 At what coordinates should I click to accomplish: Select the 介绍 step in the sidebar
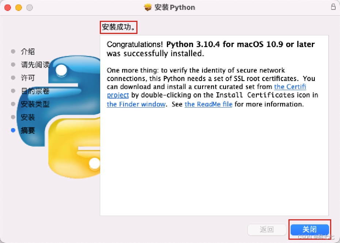[x=27, y=51]
